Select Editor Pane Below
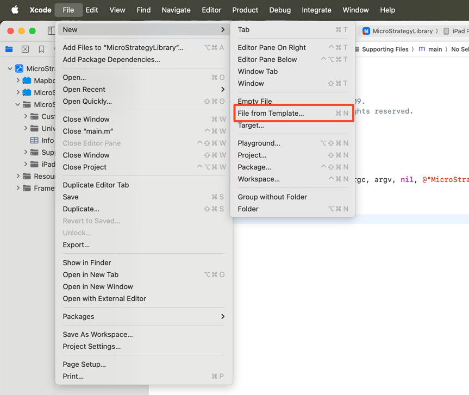 [293, 60]
